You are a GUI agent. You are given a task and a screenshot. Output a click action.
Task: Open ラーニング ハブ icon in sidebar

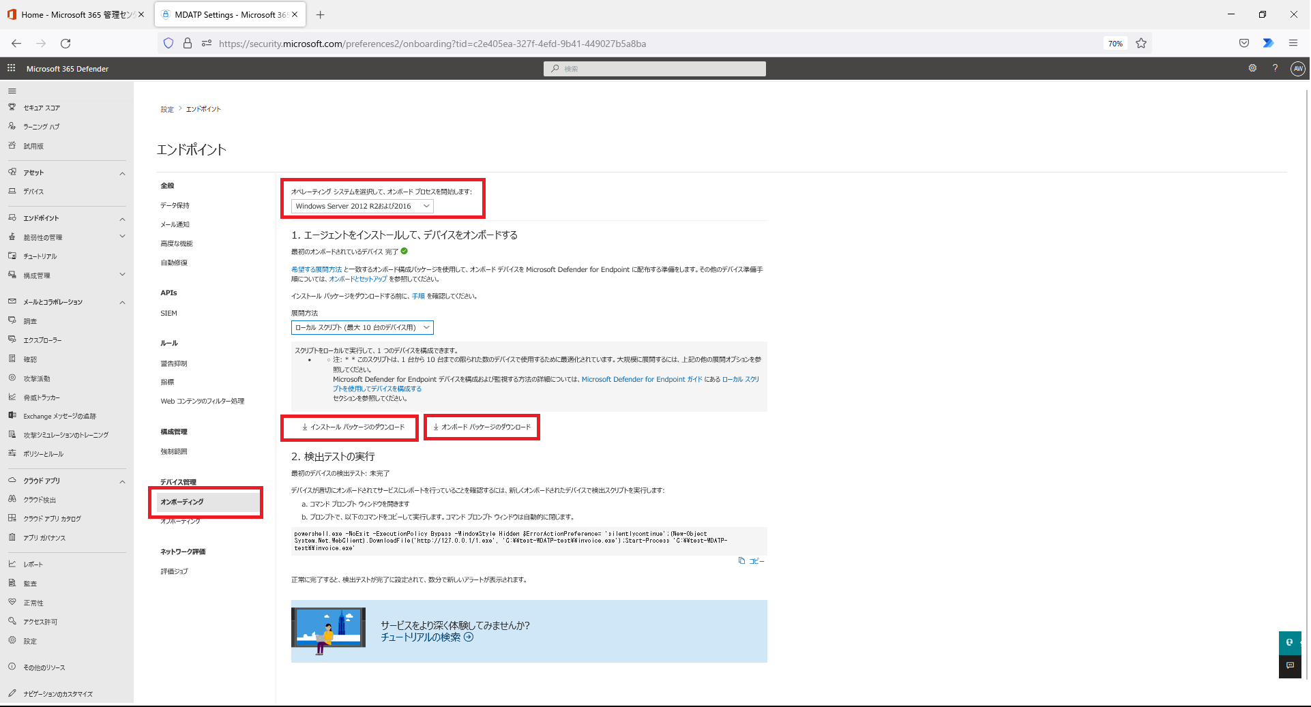(x=12, y=126)
